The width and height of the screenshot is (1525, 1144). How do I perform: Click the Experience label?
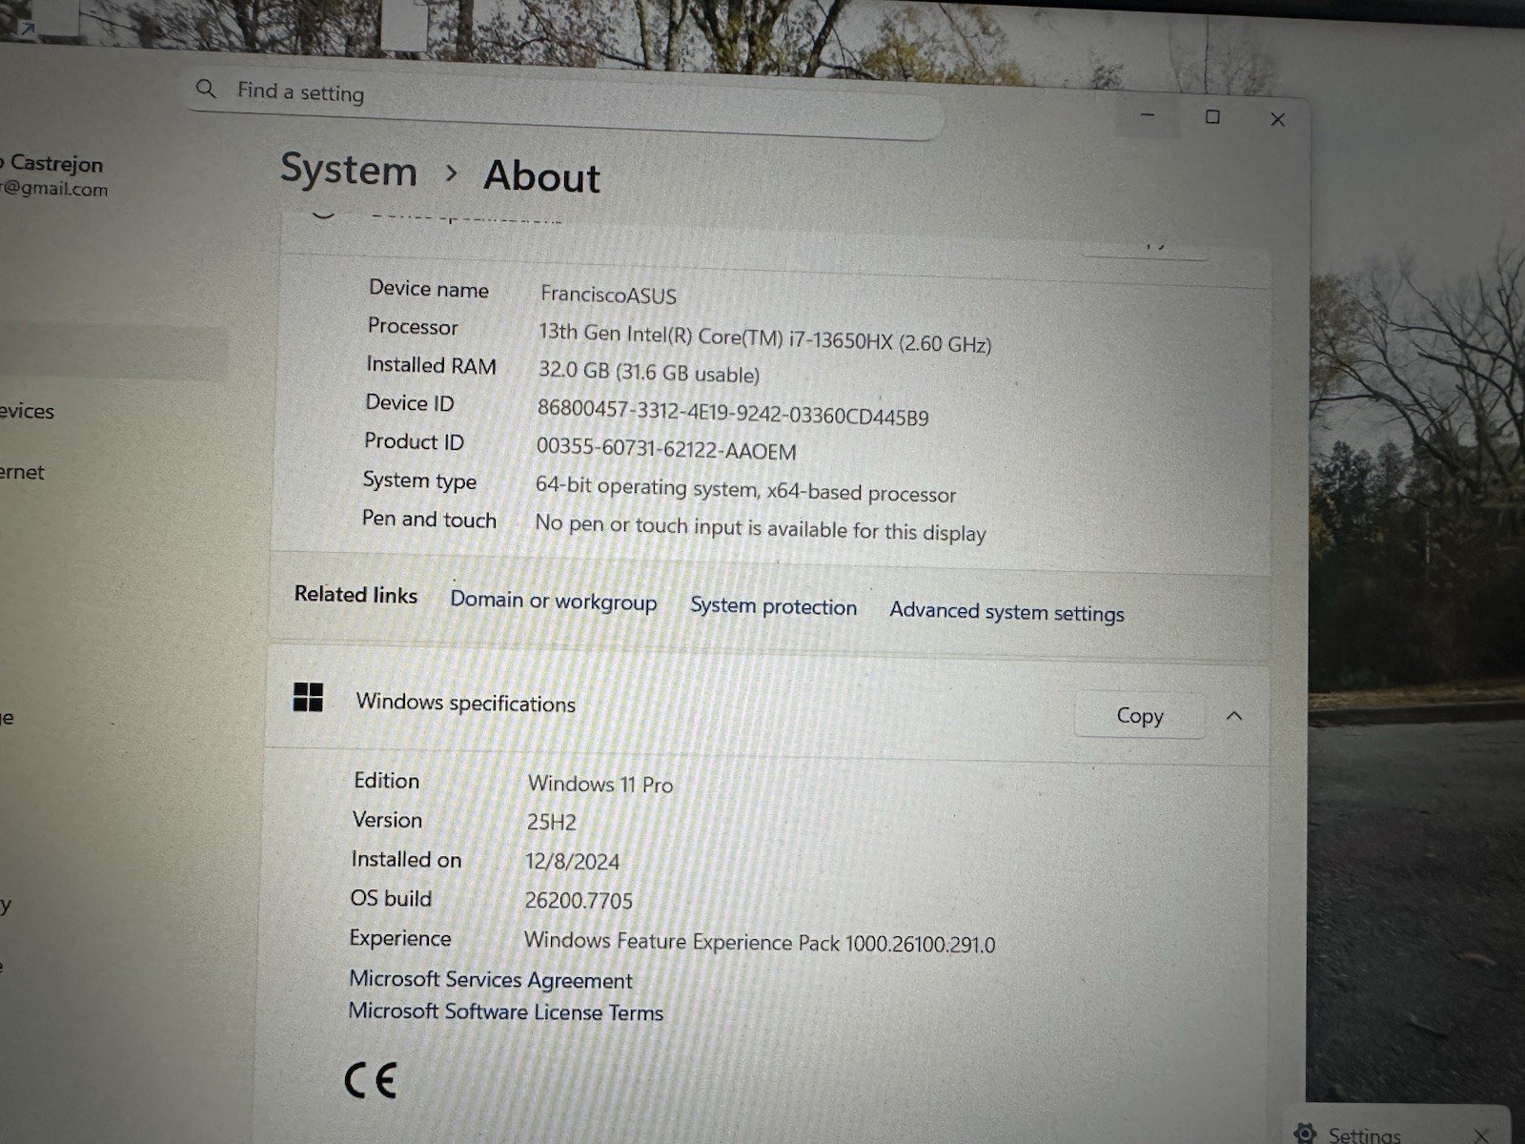400,938
